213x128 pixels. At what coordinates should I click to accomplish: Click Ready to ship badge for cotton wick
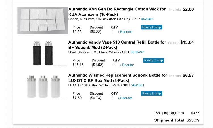[152, 27]
